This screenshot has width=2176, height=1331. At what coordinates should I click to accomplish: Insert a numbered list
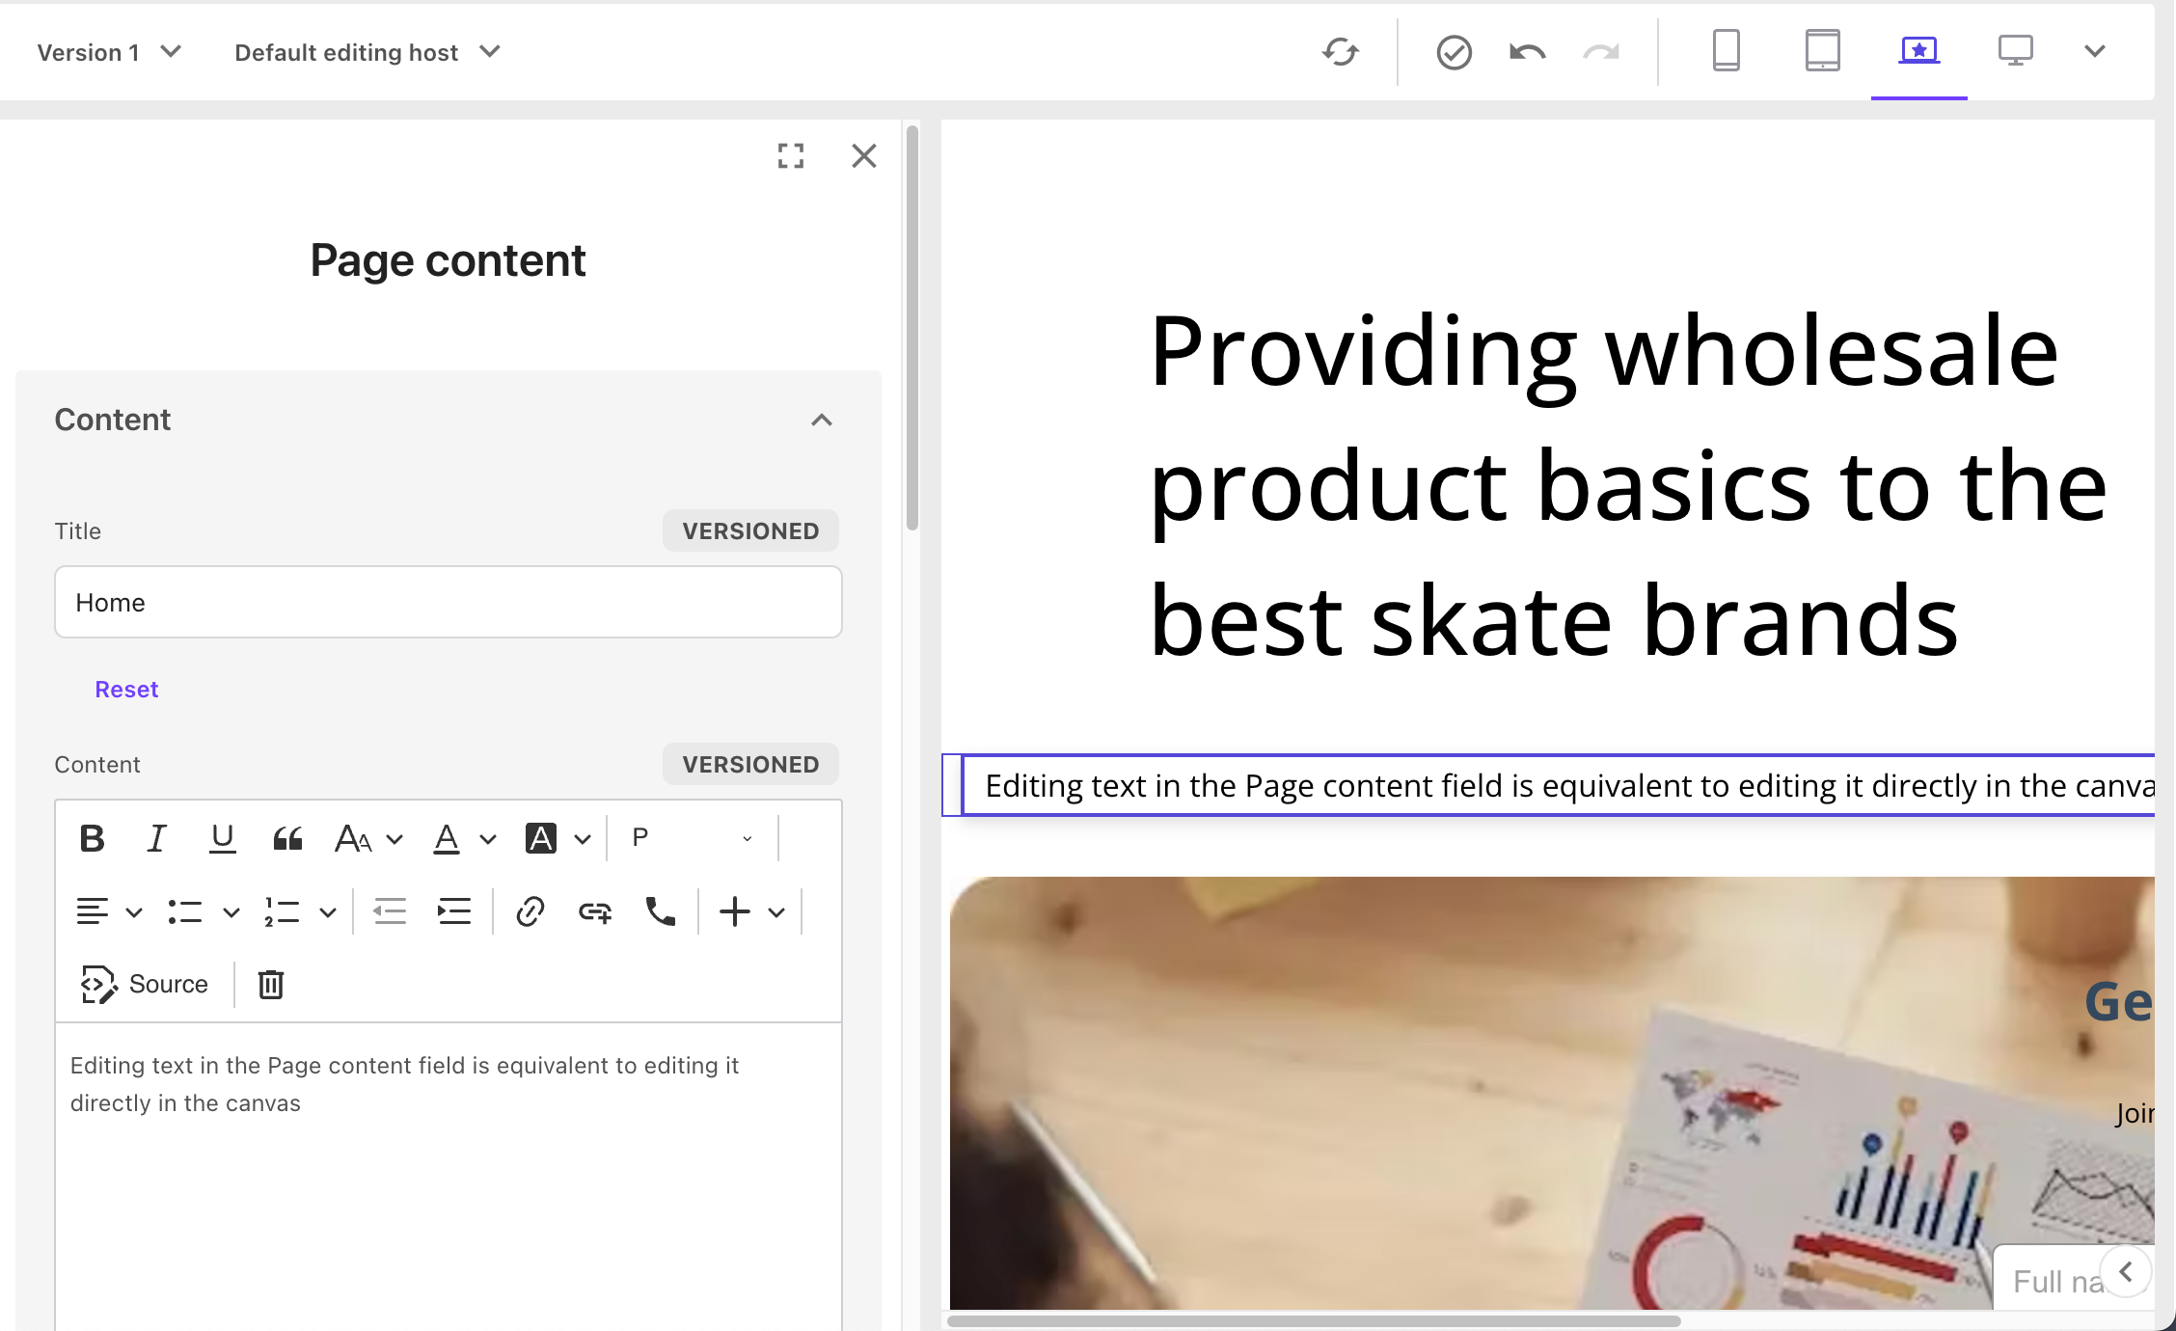point(282,911)
